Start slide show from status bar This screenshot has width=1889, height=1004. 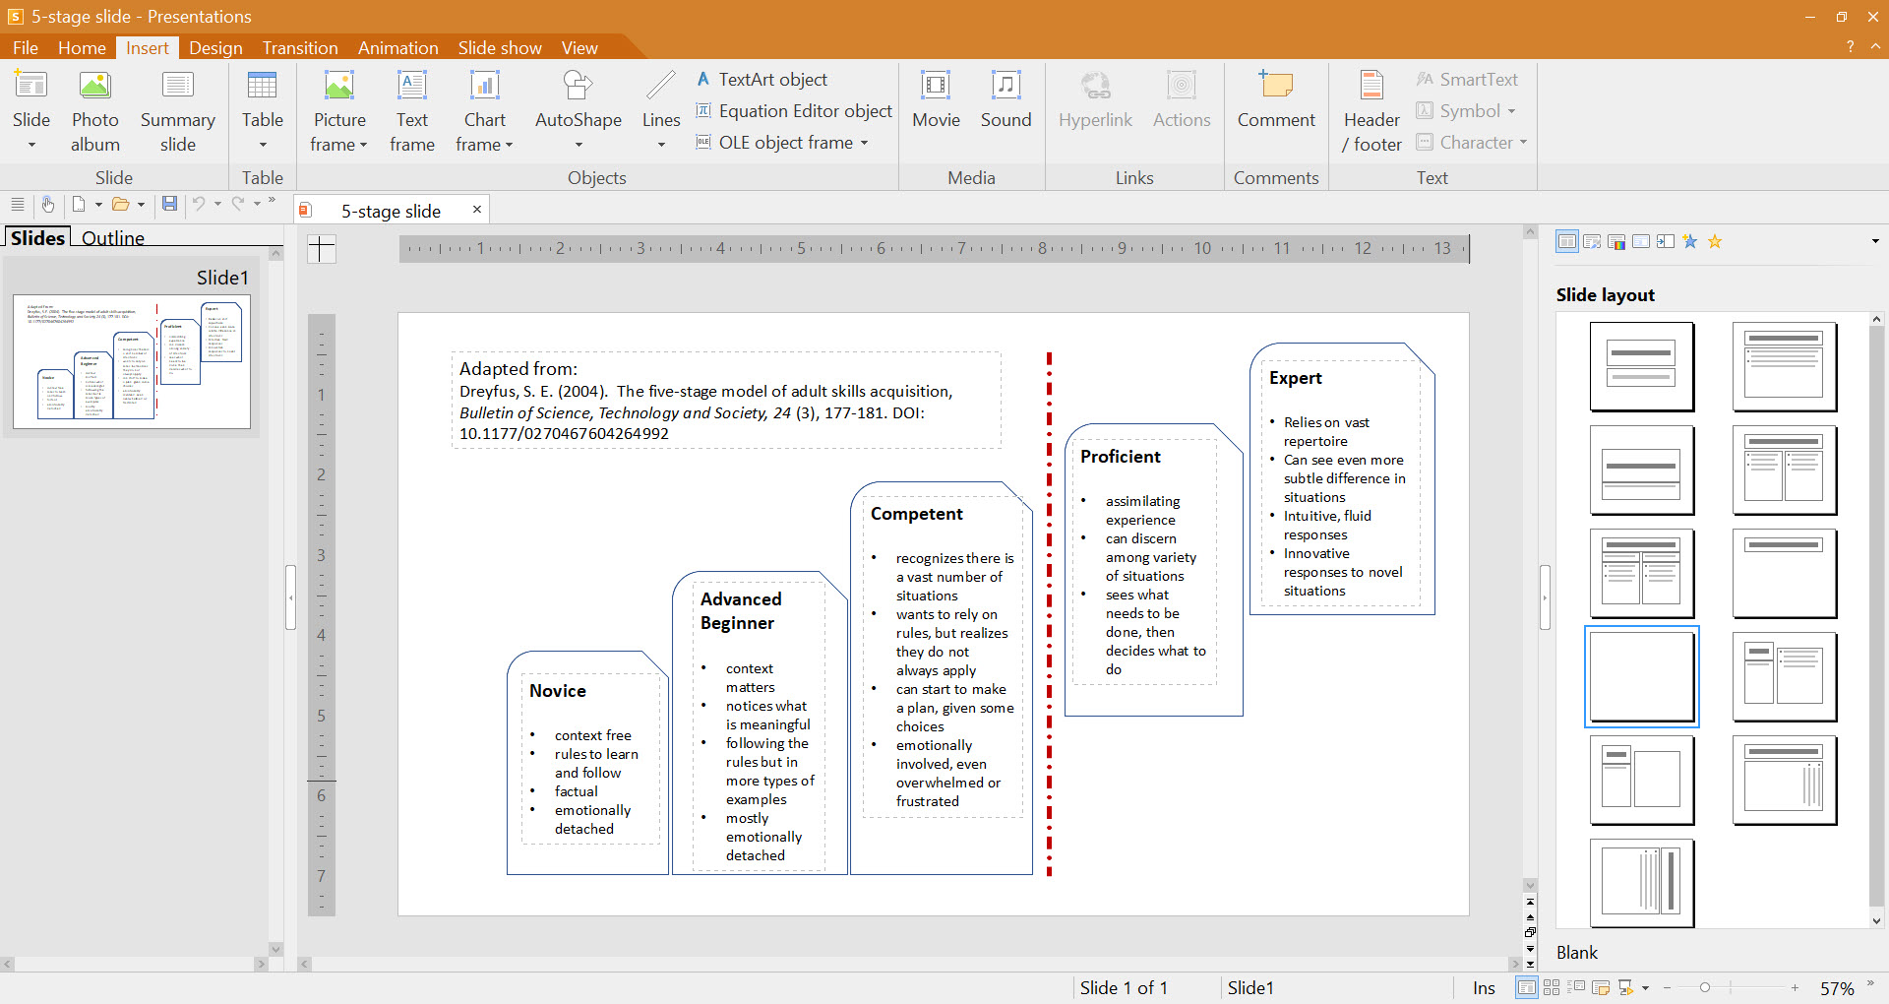point(1625,987)
